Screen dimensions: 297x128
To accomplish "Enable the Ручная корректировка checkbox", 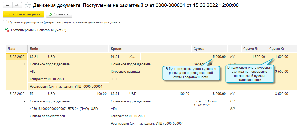I will click(5, 22).
